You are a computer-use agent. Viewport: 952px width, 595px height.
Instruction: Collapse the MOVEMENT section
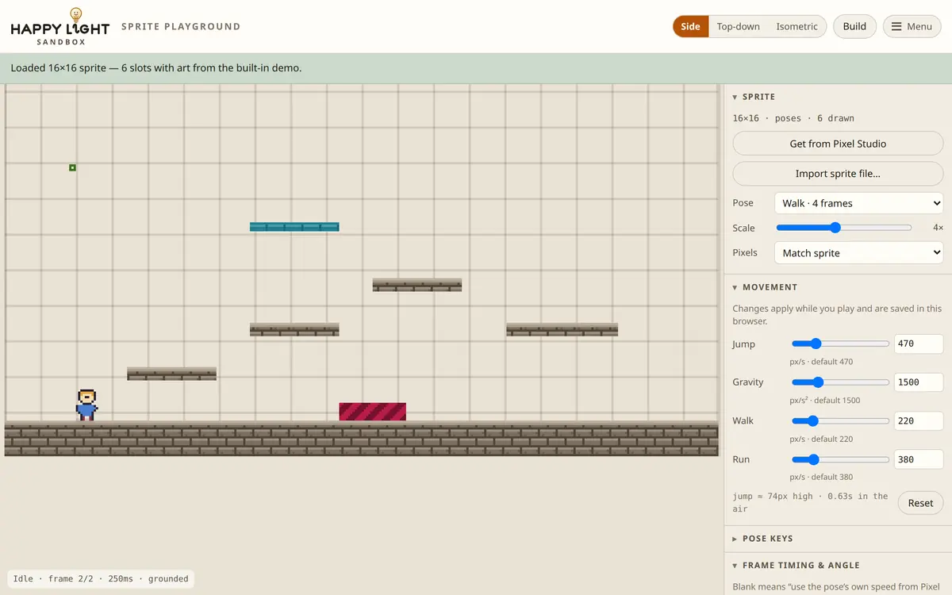765,287
